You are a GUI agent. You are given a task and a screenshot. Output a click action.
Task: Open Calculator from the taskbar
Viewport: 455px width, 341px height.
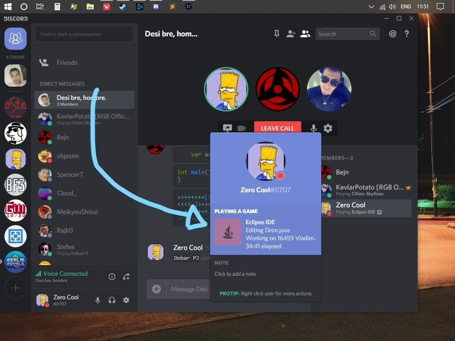tap(57, 6)
